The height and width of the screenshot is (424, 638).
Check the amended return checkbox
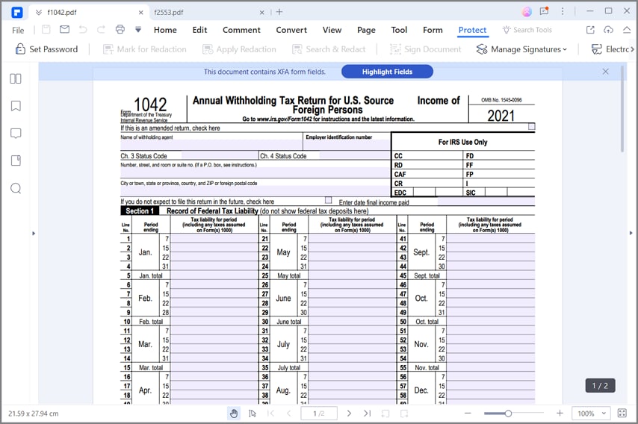pyautogui.click(x=531, y=127)
